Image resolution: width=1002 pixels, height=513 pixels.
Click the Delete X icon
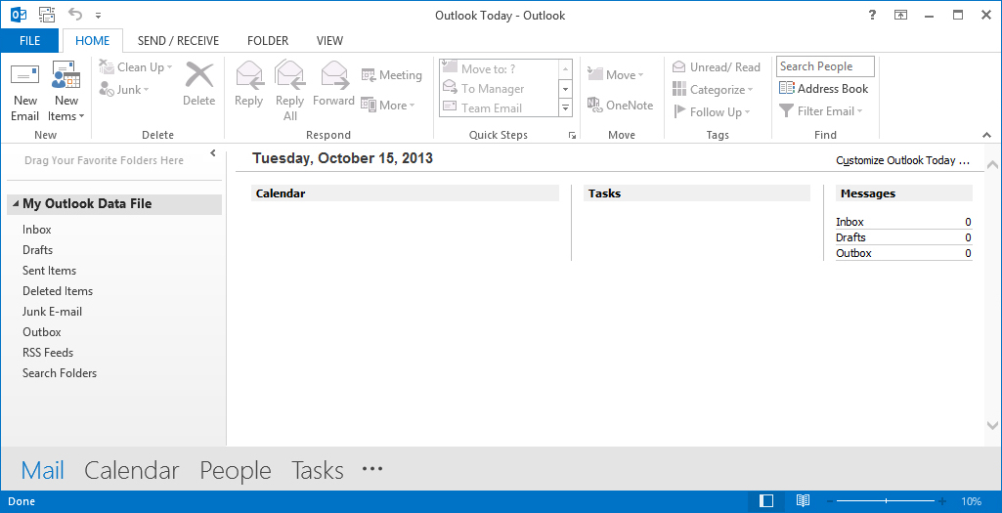[x=199, y=74]
